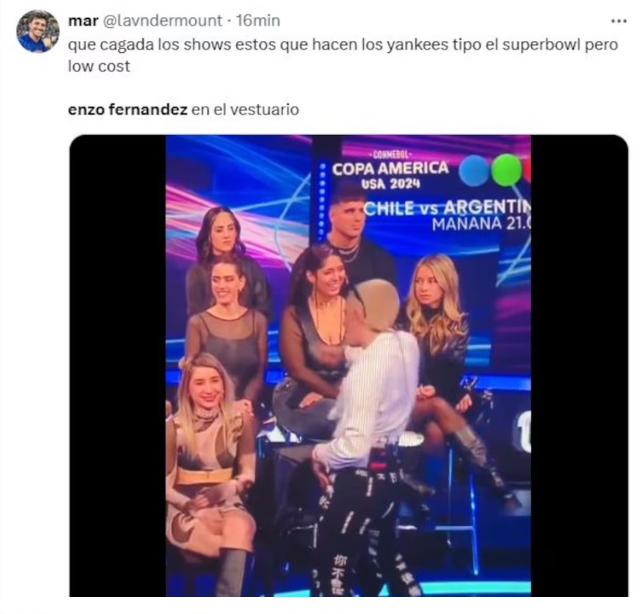Click the bold enzo fernandez text
643x614 pixels.
[x=128, y=110]
